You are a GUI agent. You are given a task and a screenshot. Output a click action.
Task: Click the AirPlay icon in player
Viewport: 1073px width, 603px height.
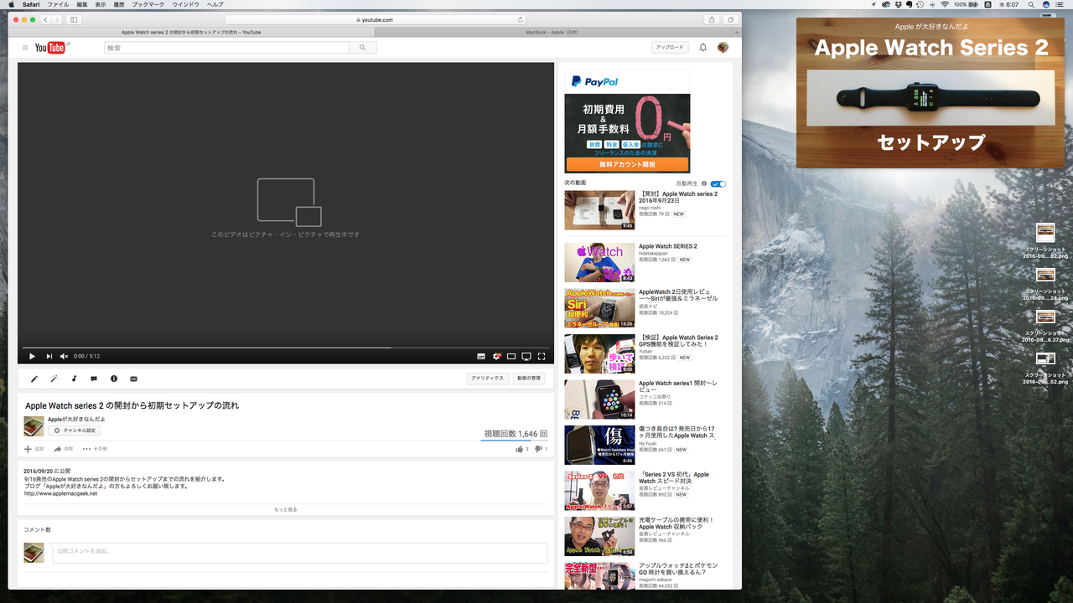[526, 357]
